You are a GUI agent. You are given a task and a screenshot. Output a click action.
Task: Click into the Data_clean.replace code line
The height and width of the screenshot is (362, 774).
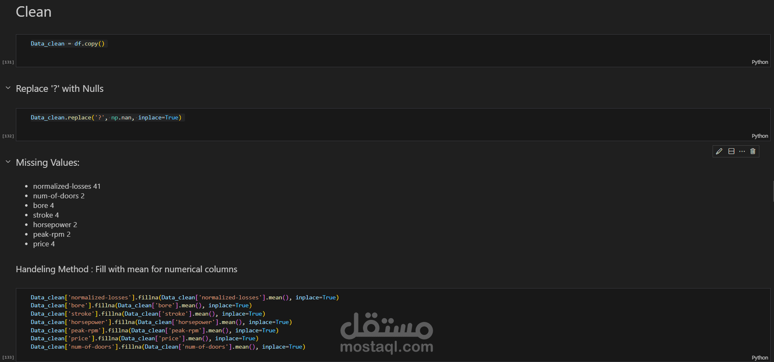(106, 118)
